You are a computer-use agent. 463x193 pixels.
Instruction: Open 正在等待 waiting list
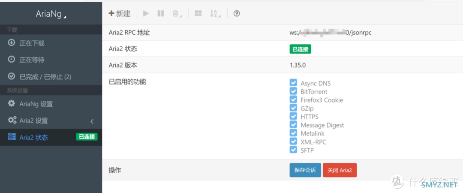coord(32,60)
